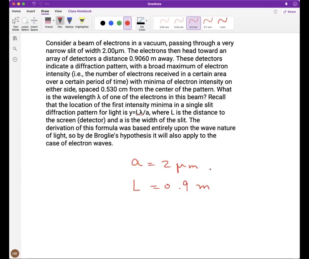The width and height of the screenshot is (309, 259).
Task: Select the Lasso Select tool
Action: 25,23
